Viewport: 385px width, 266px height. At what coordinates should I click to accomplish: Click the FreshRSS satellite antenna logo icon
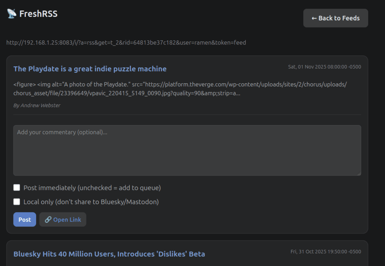[12, 14]
